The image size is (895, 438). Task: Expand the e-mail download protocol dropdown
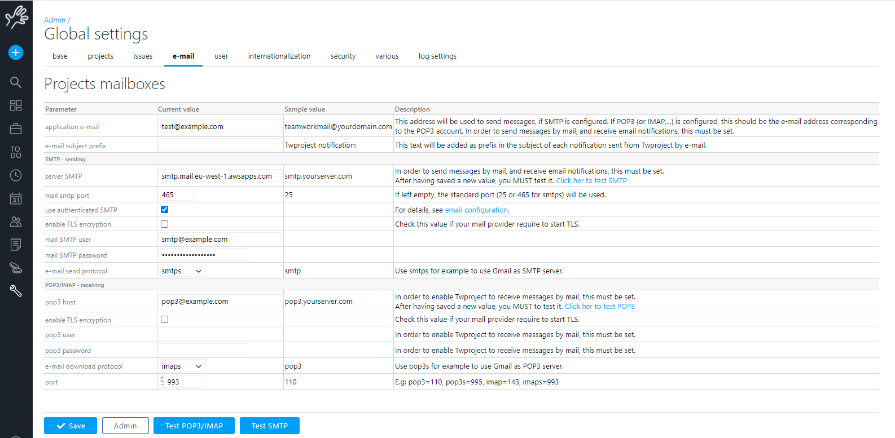pyautogui.click(x=182, y=366)
